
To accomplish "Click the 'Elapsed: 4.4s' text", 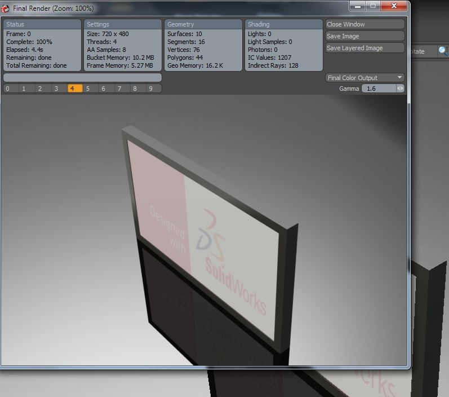I will coord(25,50).
